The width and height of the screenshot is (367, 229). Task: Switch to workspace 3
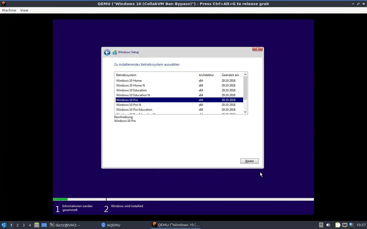click(24, 225)
